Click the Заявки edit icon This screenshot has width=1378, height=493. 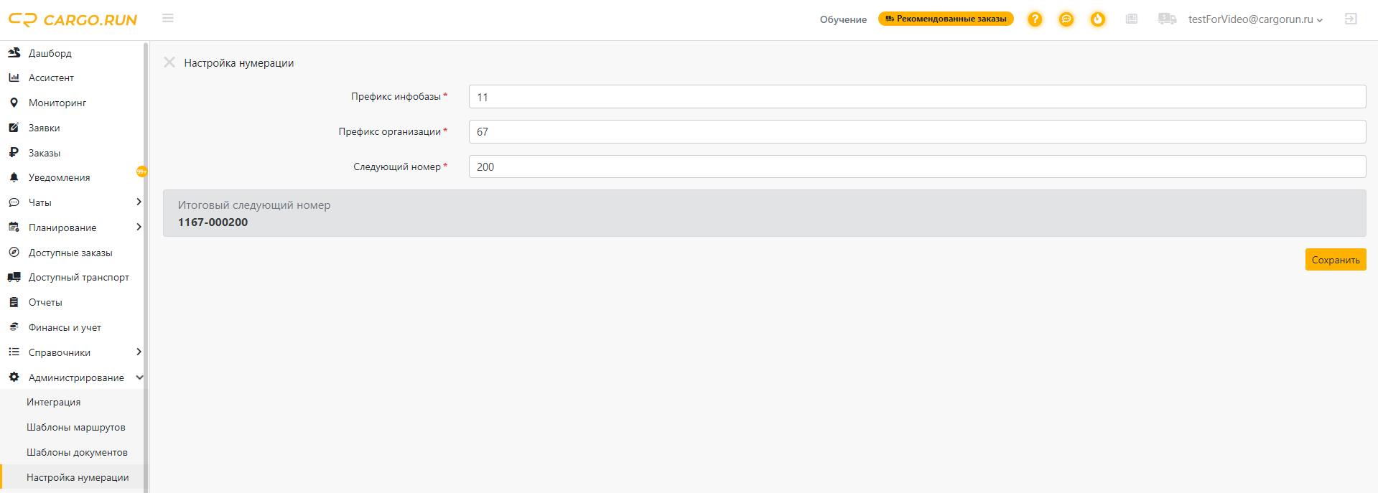tap(14, 128)
